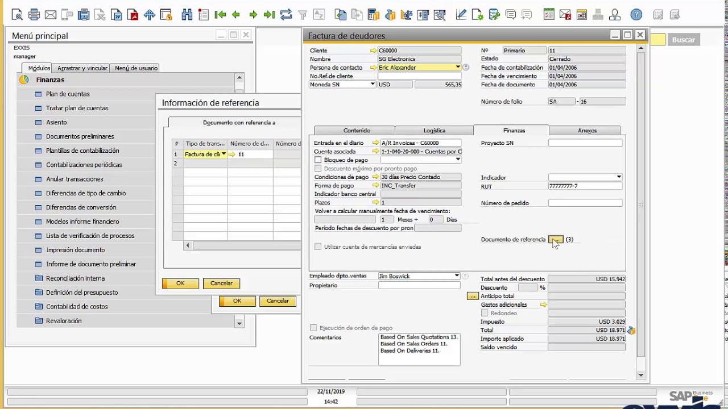Open the Messages/Alerts speech bubble icon
The image size is (728, 409).
[511, 15]
